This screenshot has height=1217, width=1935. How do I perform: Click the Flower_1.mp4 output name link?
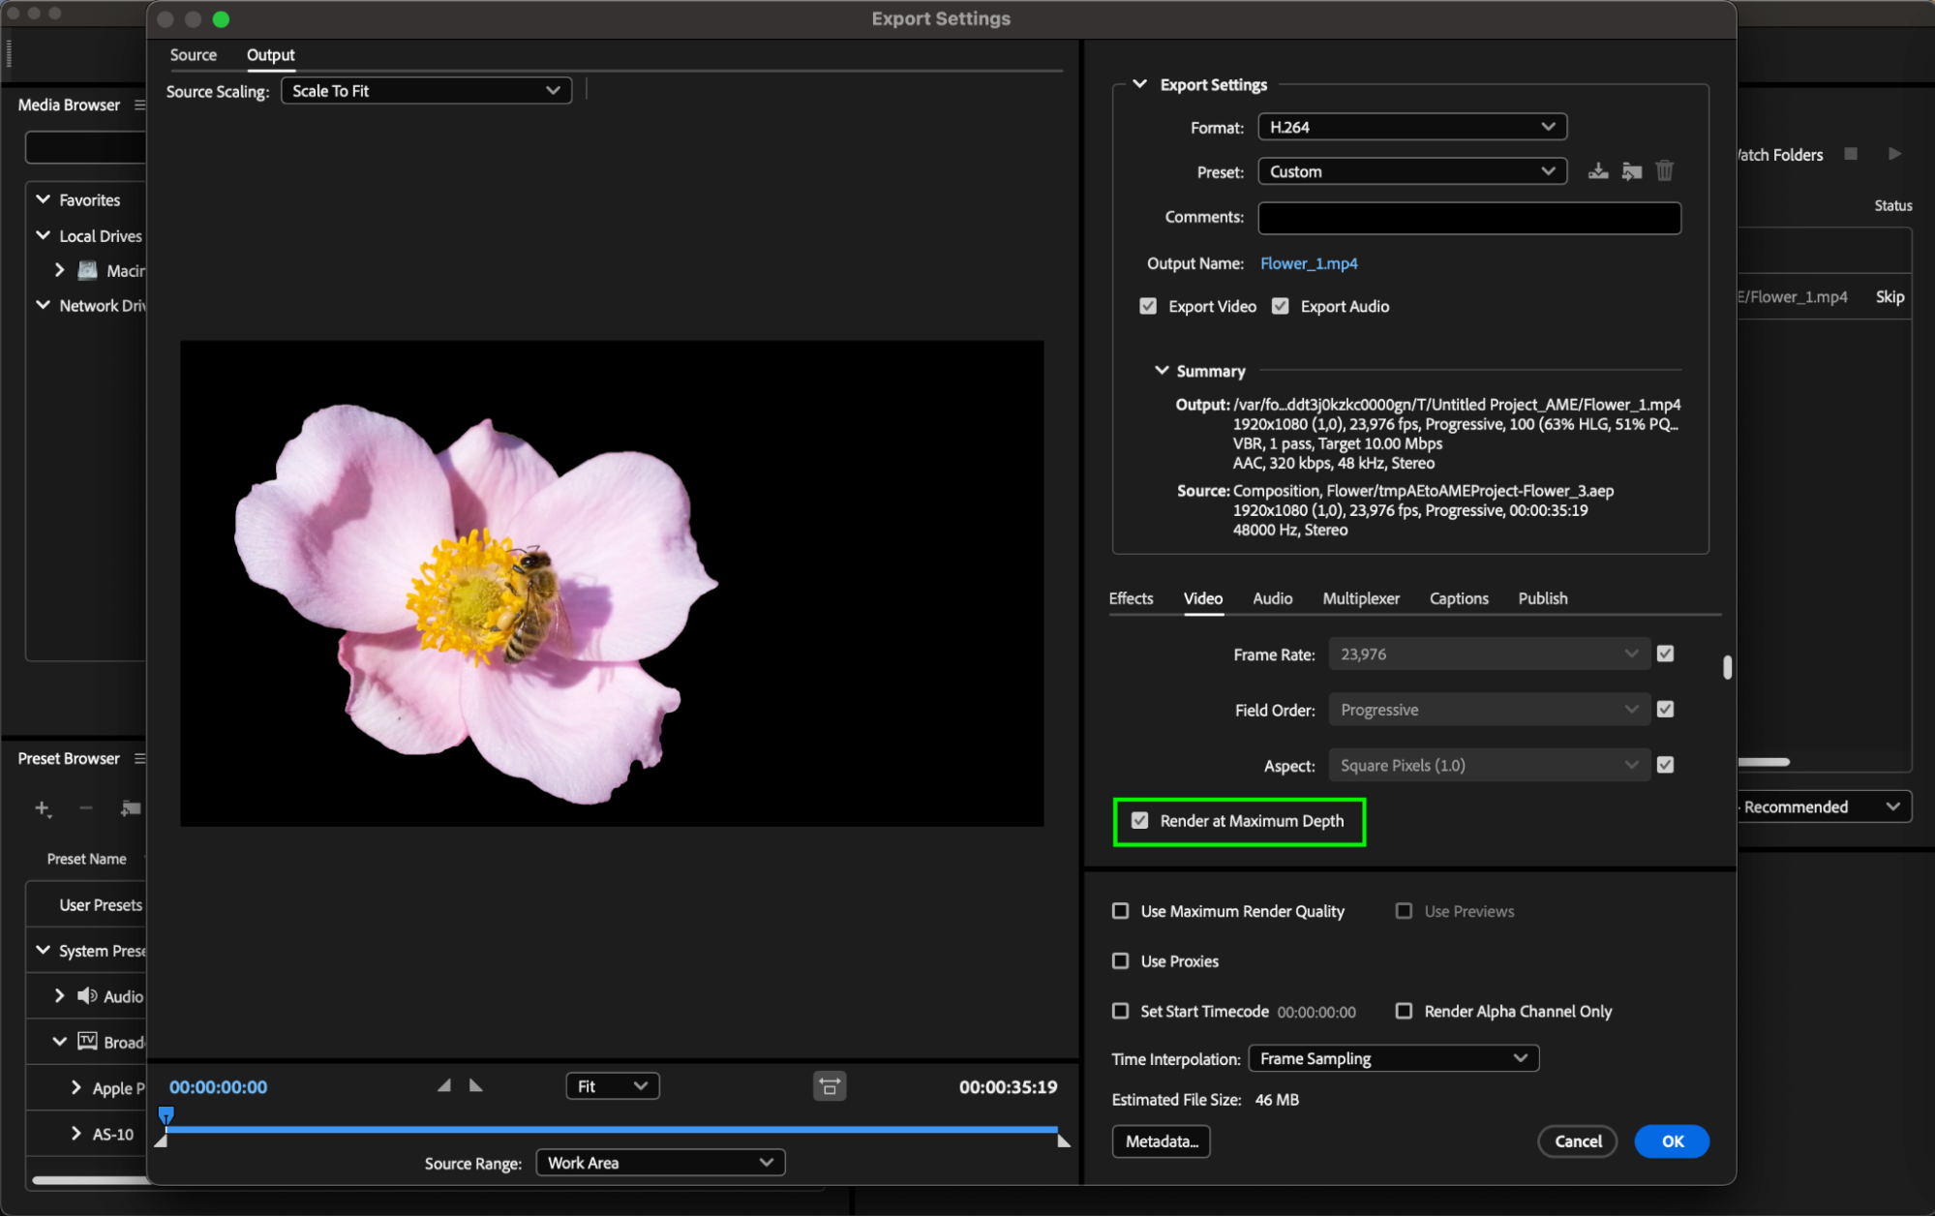point(1309,263)
